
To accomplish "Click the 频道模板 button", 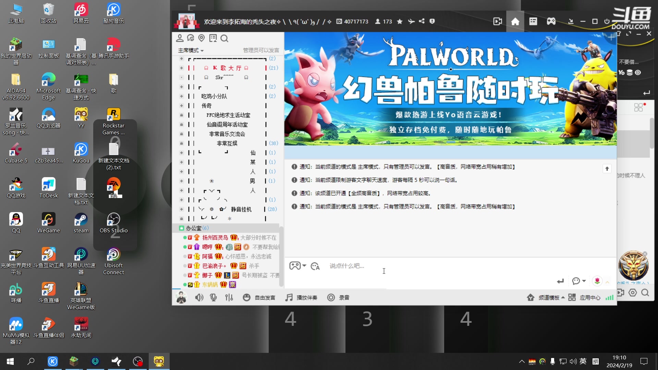I will click(549, 297).
